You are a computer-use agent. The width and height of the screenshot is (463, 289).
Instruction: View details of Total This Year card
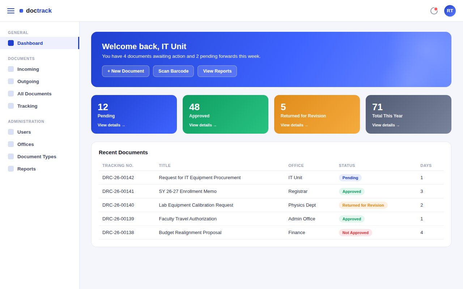coord(386,125)
